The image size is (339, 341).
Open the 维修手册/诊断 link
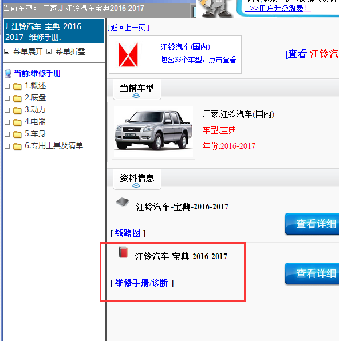coord(142,283)
